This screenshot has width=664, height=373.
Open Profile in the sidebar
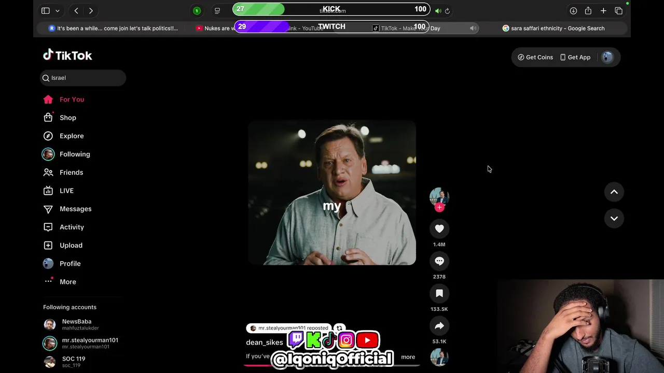(x=70, y=264)
